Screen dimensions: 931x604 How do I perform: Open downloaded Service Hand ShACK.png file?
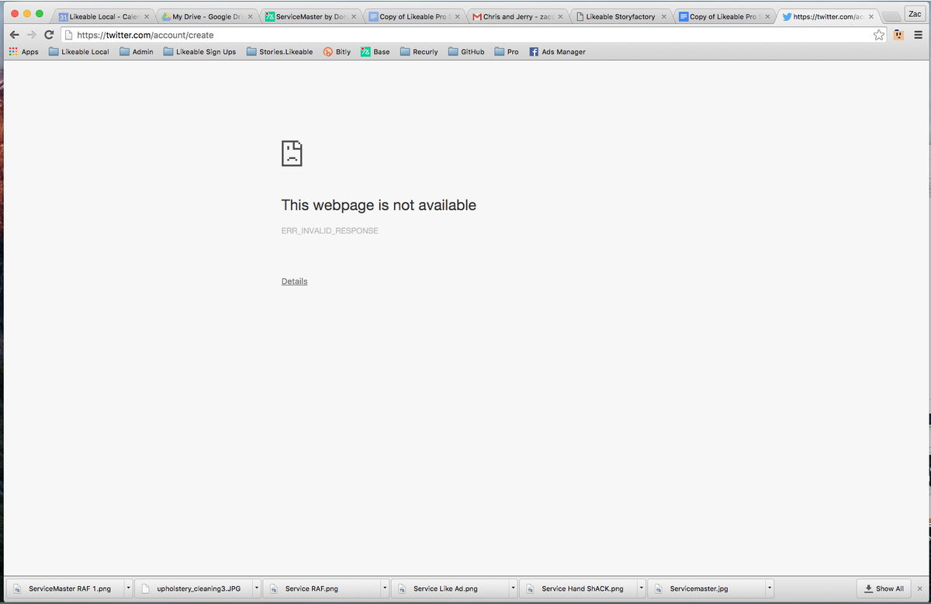pos(578,588)
